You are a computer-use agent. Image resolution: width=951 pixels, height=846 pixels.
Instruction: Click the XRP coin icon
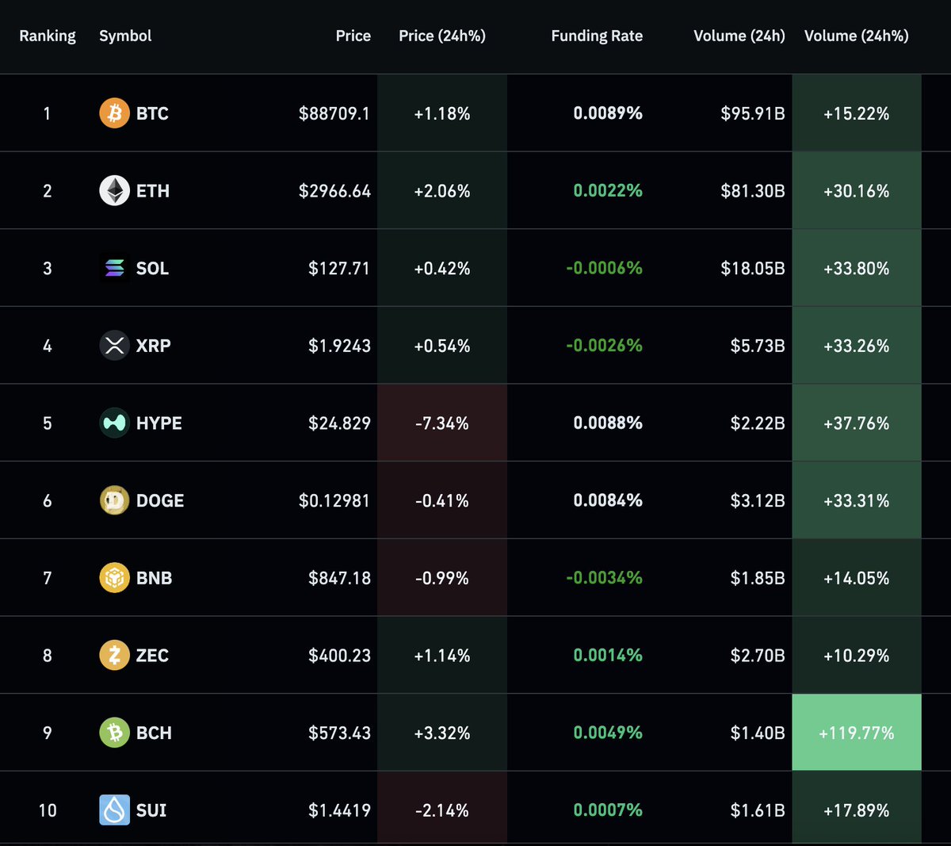coord(114,346)
